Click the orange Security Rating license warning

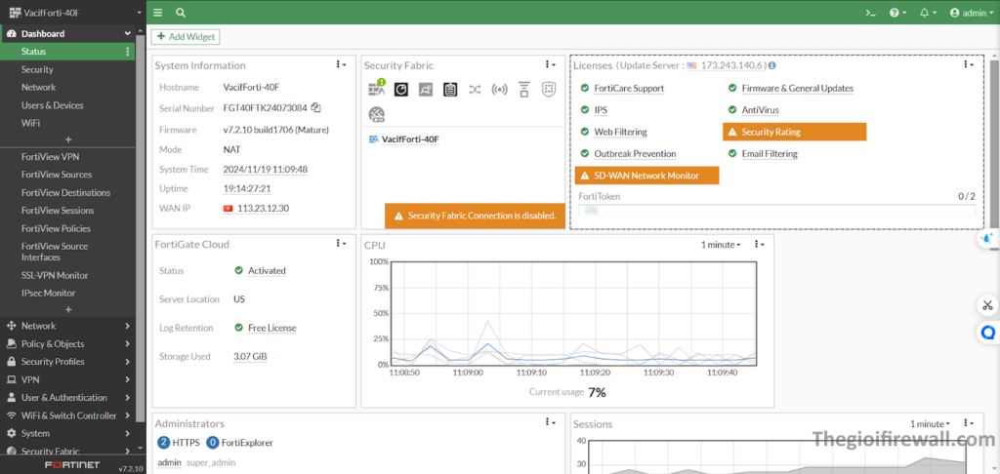click(x=795, y=132)
